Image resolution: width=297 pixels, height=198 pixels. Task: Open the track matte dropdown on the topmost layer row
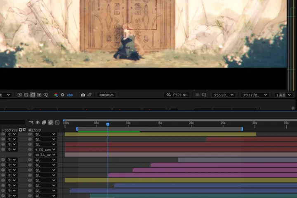[12, 134]
